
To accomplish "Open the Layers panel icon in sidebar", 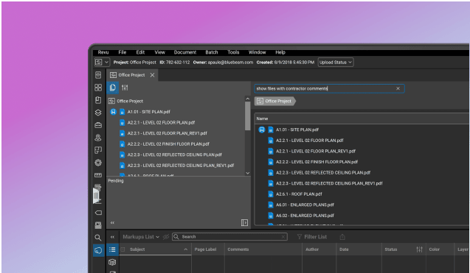I will click(x=98, y=113).
